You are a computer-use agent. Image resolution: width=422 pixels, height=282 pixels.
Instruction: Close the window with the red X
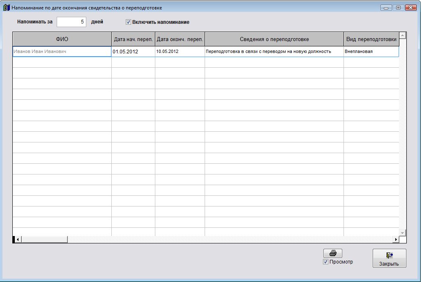tap(410, 8)
